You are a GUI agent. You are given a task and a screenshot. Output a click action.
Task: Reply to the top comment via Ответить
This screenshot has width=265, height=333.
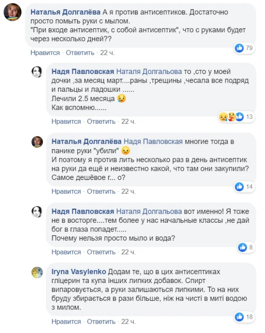80,53
